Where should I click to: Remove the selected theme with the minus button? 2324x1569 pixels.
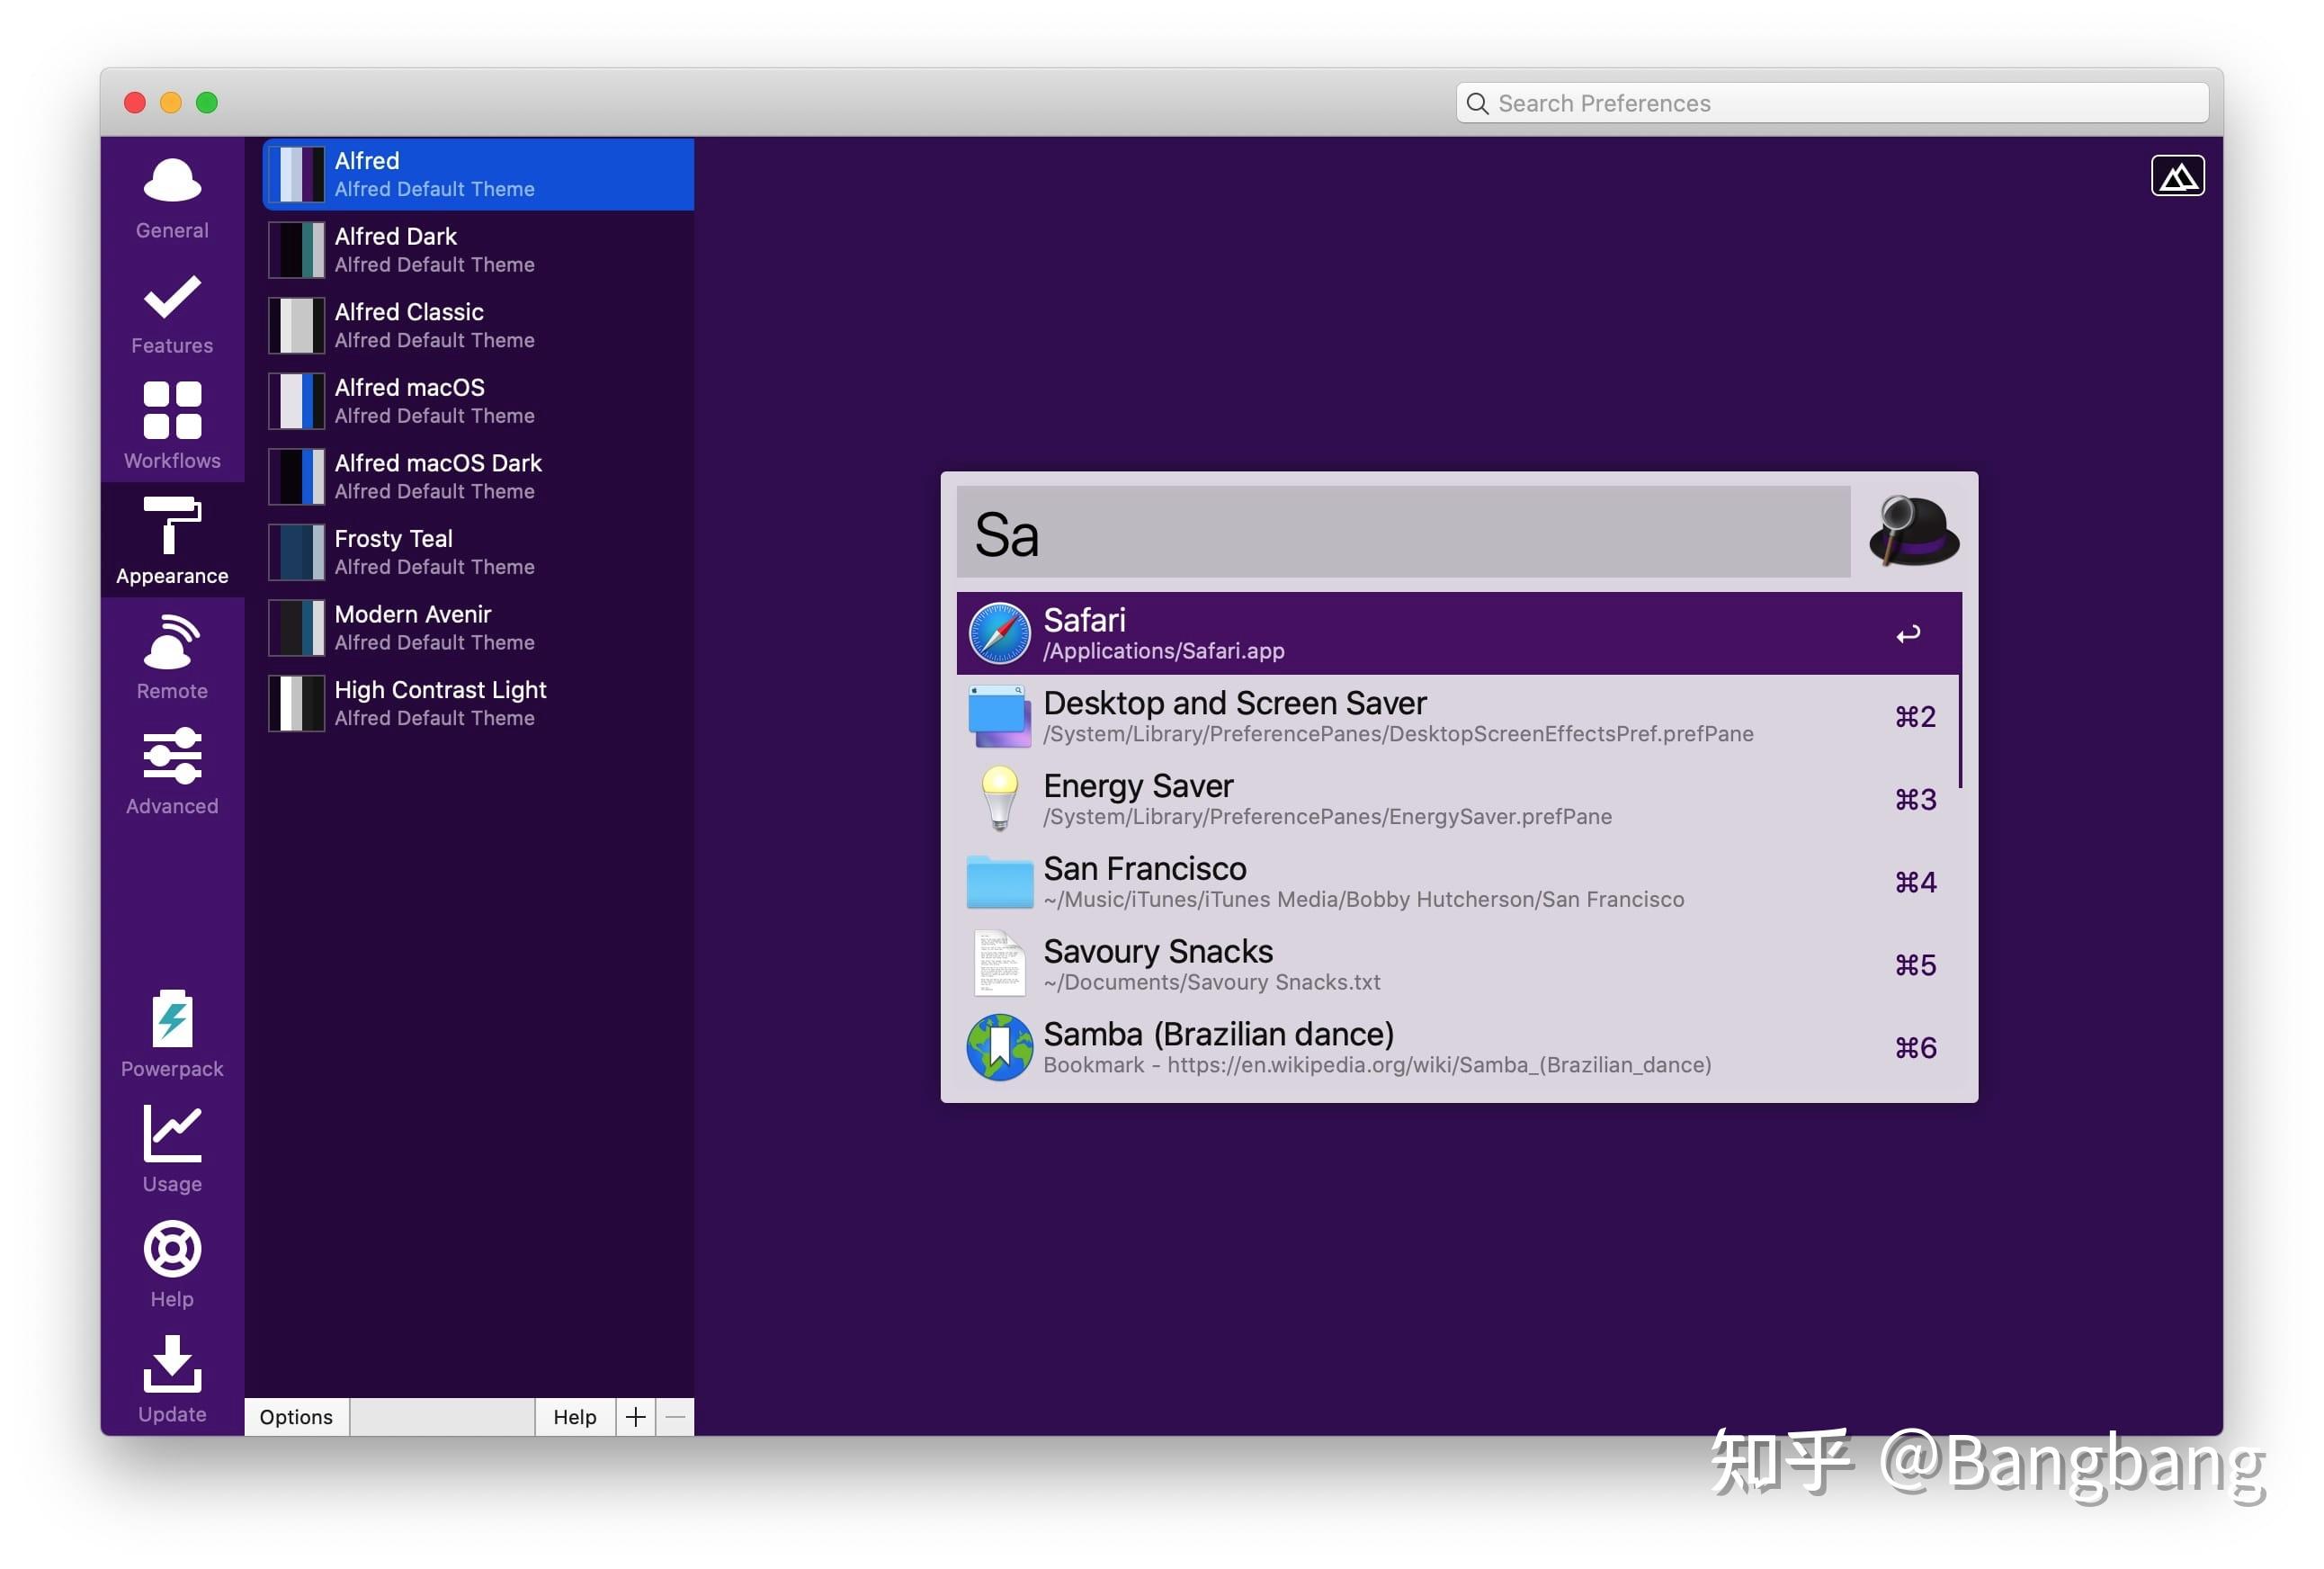coord(675,1416)
